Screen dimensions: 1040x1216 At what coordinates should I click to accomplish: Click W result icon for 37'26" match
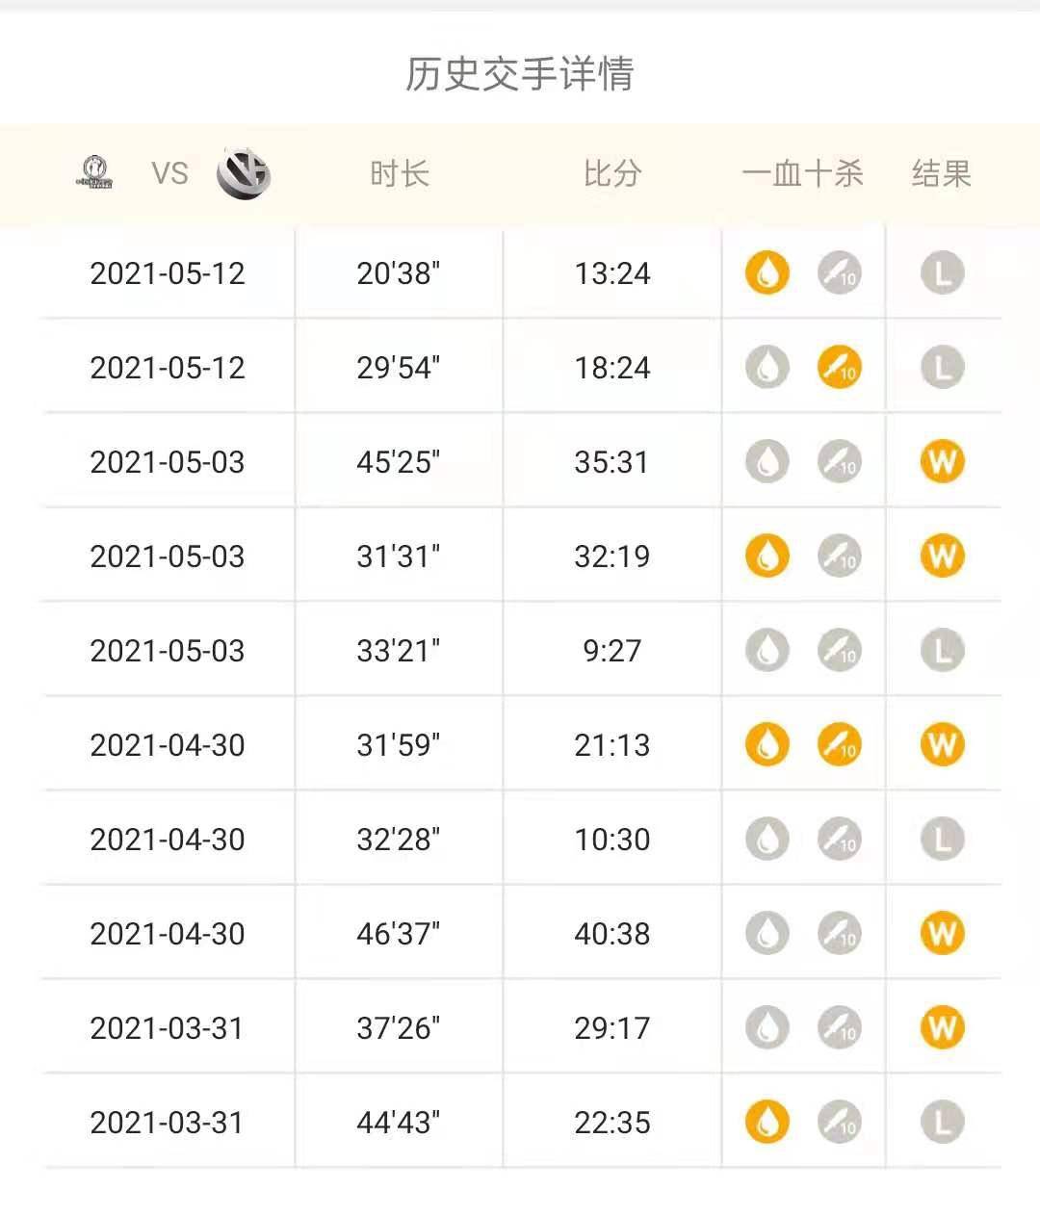click(x=942, y=1028)
